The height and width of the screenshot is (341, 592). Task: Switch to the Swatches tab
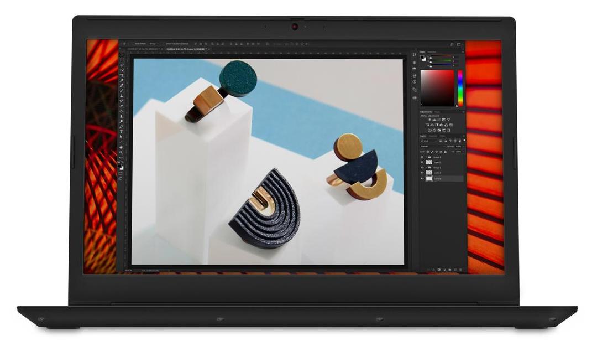tap(432, 51)
